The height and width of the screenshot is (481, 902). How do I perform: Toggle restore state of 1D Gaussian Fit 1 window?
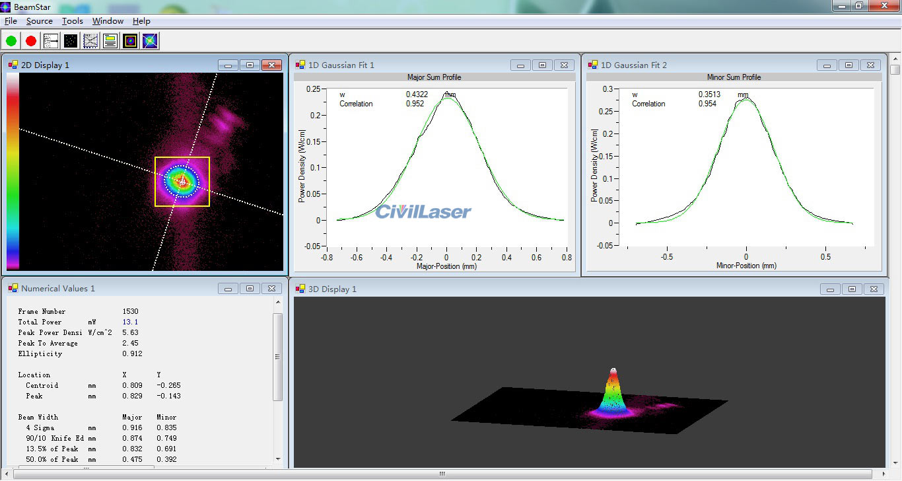tap(542, 65)
